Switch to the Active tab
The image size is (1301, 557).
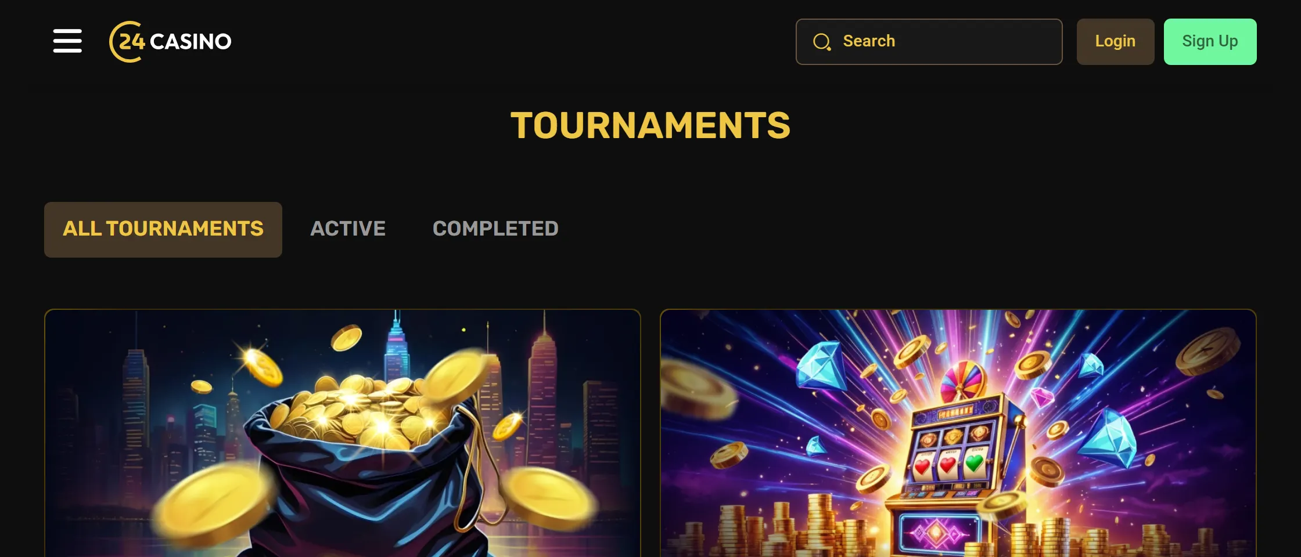pyautogui.click(x=348, y=229)
